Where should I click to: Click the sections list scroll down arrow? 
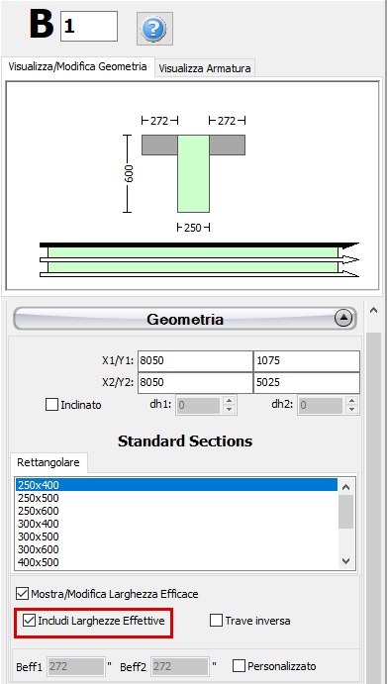click(x=346, y=561)
